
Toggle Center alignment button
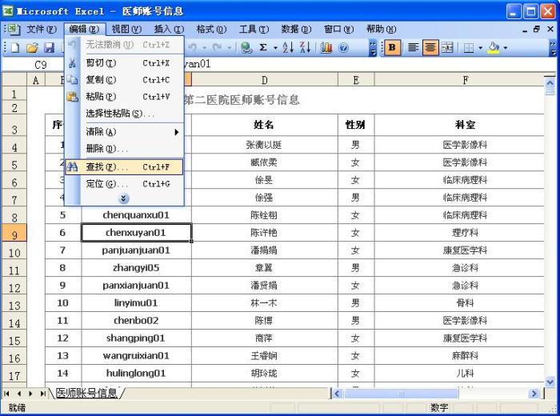(430, 48)
